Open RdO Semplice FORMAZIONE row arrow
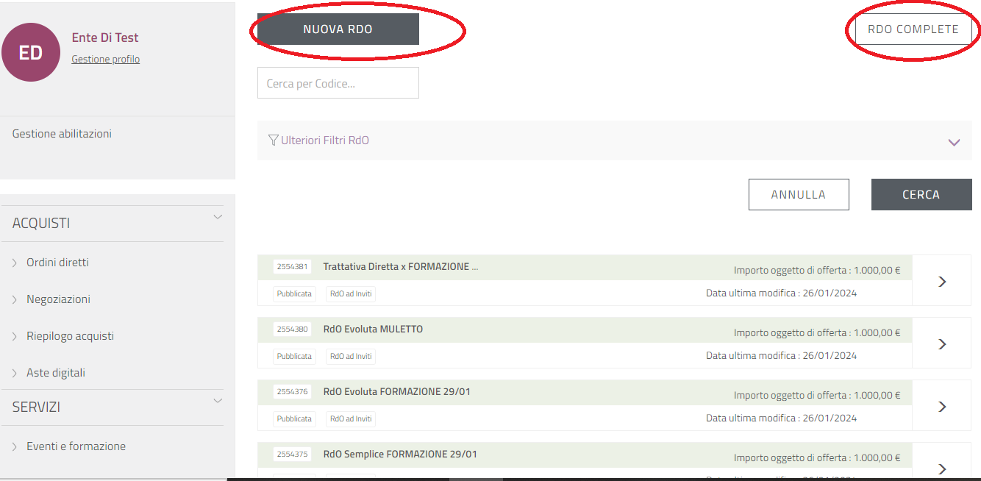The image size is (981, 481). tap(942, 467)
